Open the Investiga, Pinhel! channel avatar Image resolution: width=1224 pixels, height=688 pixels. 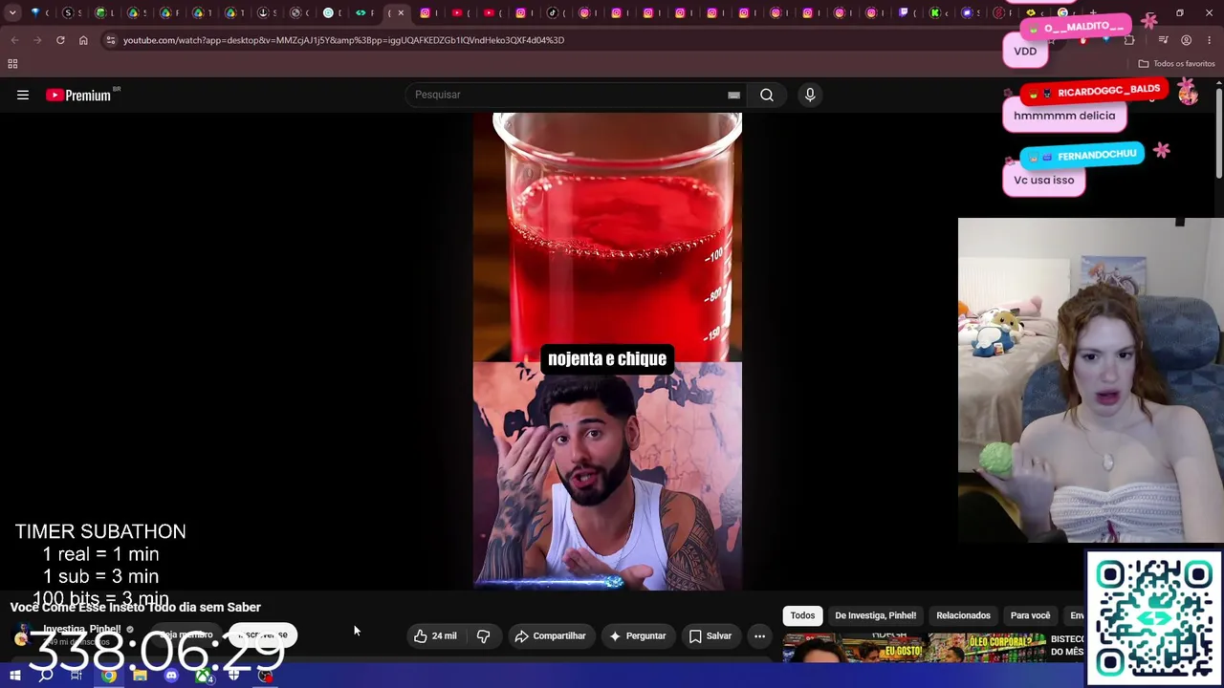point(21,636)
